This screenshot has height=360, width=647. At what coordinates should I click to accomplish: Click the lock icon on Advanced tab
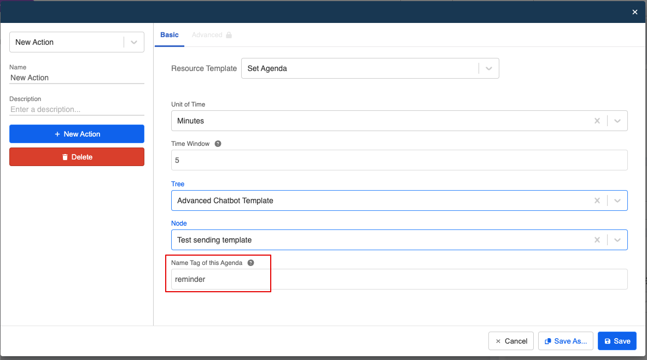pos(229,35)
